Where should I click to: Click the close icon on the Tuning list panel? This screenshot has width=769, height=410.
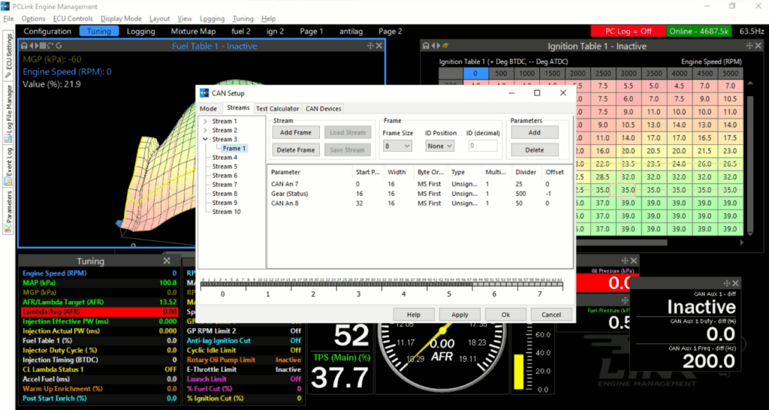point(167,261)
